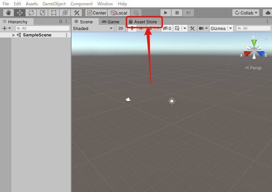Open the Component menu
The image size is (272, 192).
click(81, 4)
